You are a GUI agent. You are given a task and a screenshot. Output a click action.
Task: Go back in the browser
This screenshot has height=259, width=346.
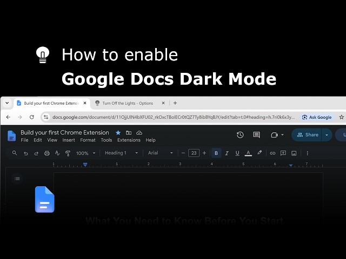click(8, 117)
